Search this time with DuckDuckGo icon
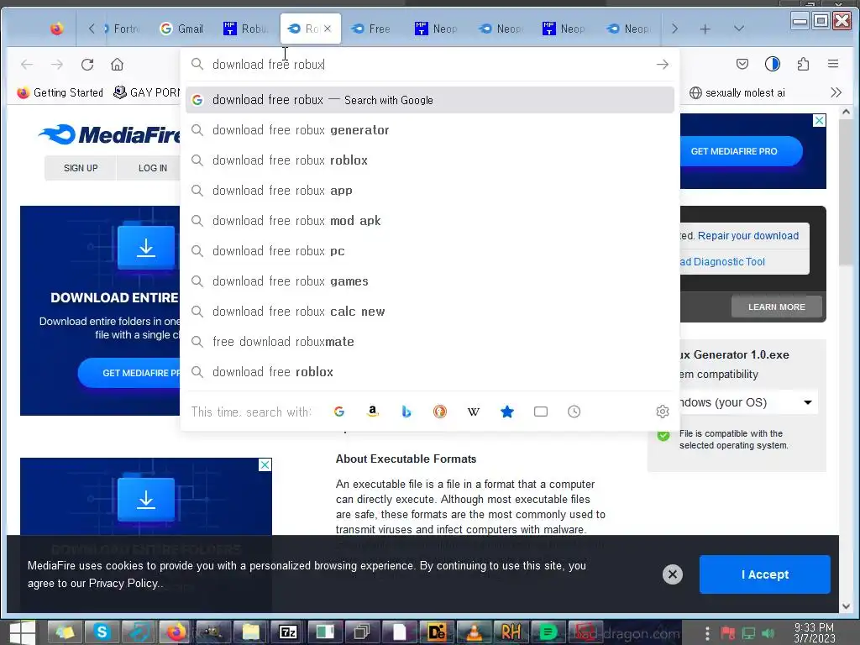This screenshot has width=860, height=645. click(440, 412)
